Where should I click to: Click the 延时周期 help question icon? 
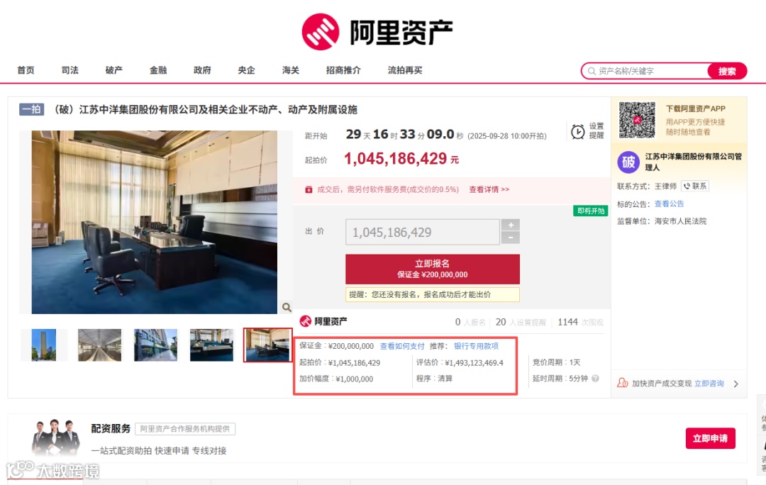pyautogui.click(x=595, y=378)
